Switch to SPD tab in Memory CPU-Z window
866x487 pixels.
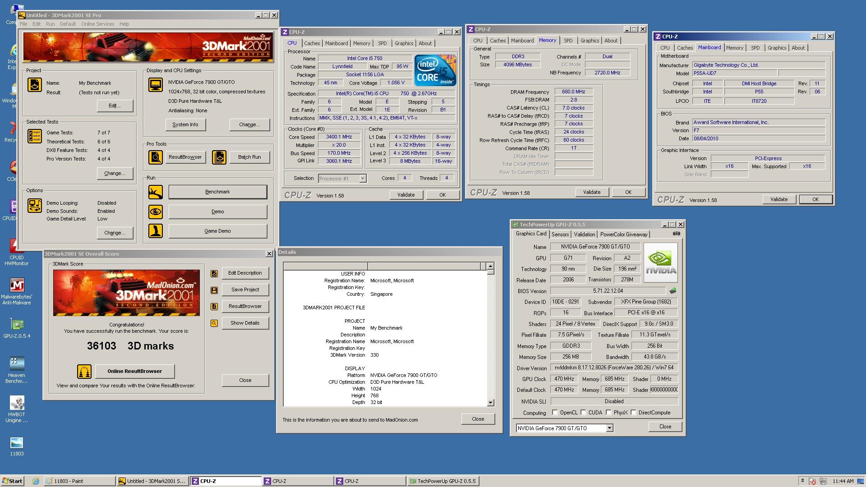coord(568,41)
